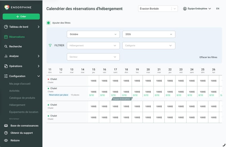Click the Équipe Endorphine reservation bar
The height and width of the screenshot is (147, 226).
click(122, 99)
